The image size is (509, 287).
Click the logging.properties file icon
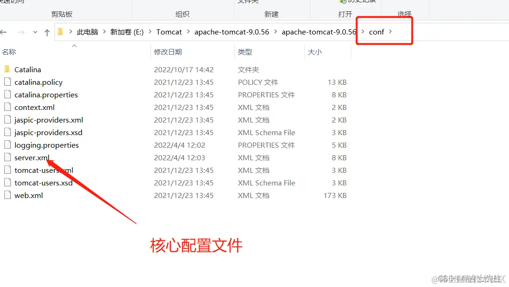[x=7, y=145]
